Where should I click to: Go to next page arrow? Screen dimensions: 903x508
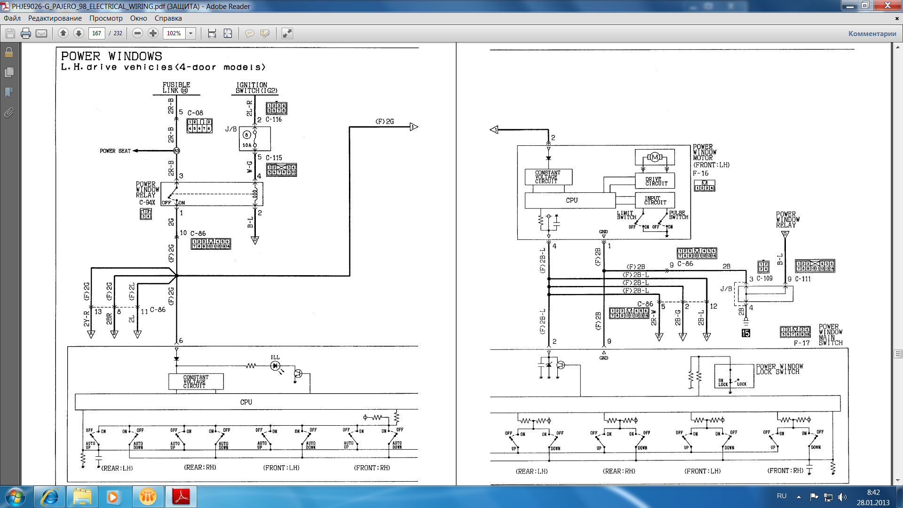pyautogui.click(x=79, y=33)
